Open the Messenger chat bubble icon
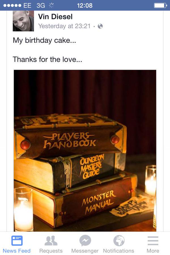The height and width of the screenshot is (255, 170). [x=85, y=241]
